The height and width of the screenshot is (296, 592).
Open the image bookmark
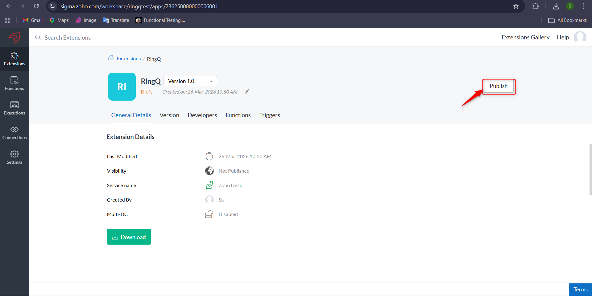tap(86, 20)
